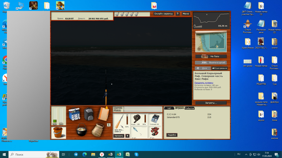Viewport: 282px width, 158px height.
Task: Expand the tackle setup dropdown arrow
Action: (x=127, y=136)
